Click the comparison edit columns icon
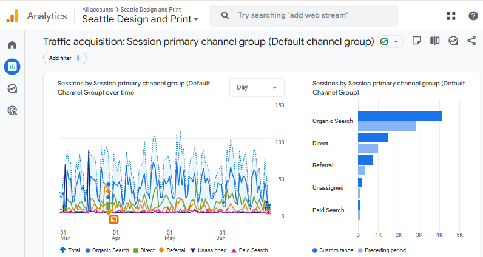The height and width of the screenshot is (257, 483). coord(434,41)
